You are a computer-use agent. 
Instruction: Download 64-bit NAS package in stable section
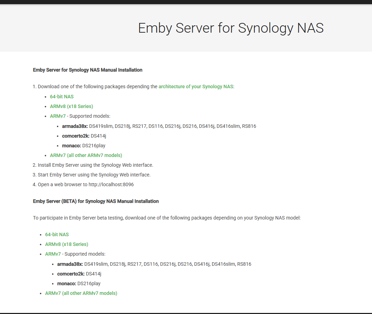click(62, 97)
